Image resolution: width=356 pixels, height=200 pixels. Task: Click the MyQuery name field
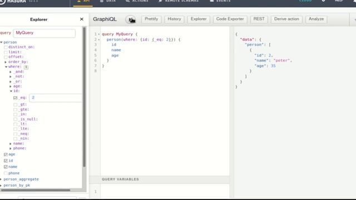coord(44,33)
